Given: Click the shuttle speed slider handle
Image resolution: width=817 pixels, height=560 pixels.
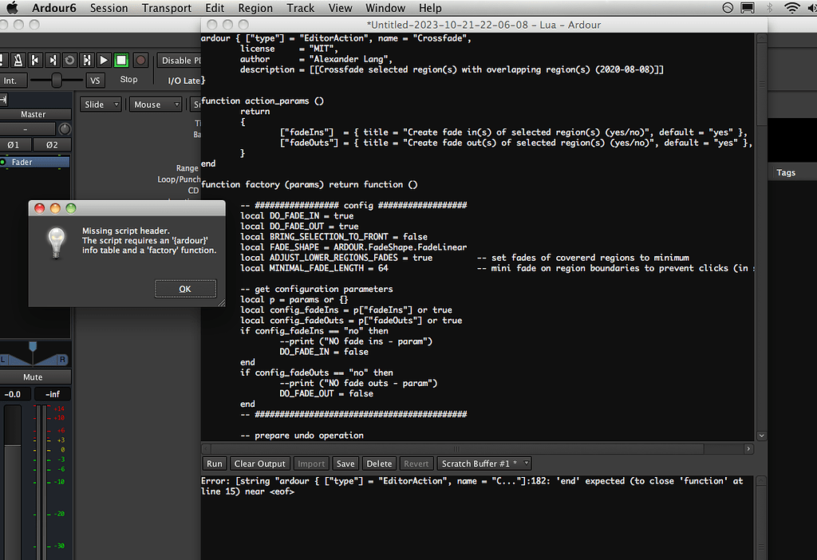Looking at the screenshot, I should 57,81.
